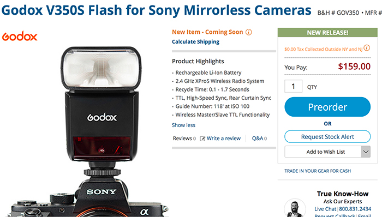Start a Live Chat with experts
Viewport: 382px width, 217px height.
coord(325,209)
